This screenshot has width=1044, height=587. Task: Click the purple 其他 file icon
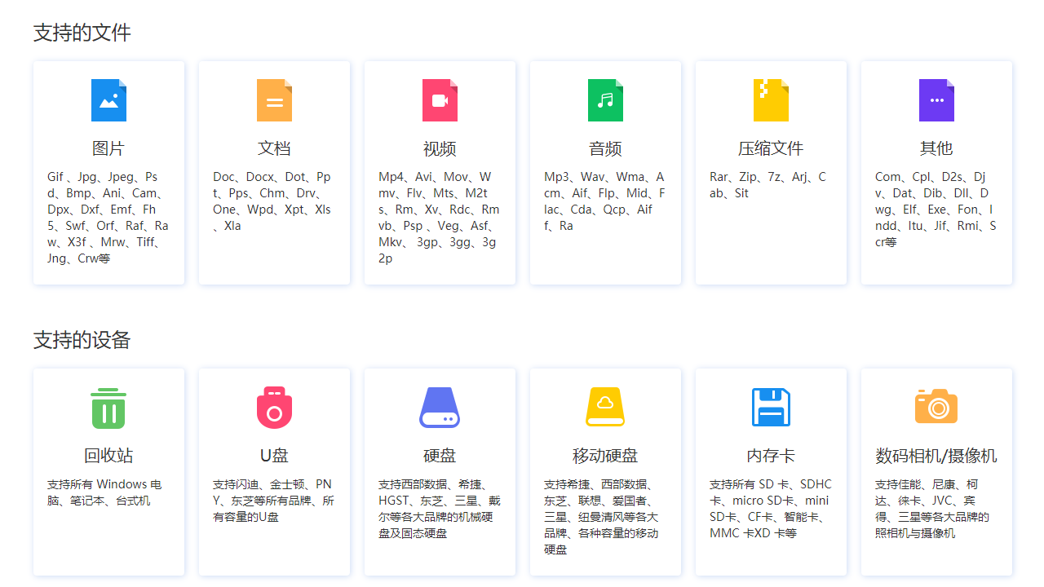click(936, 100)
